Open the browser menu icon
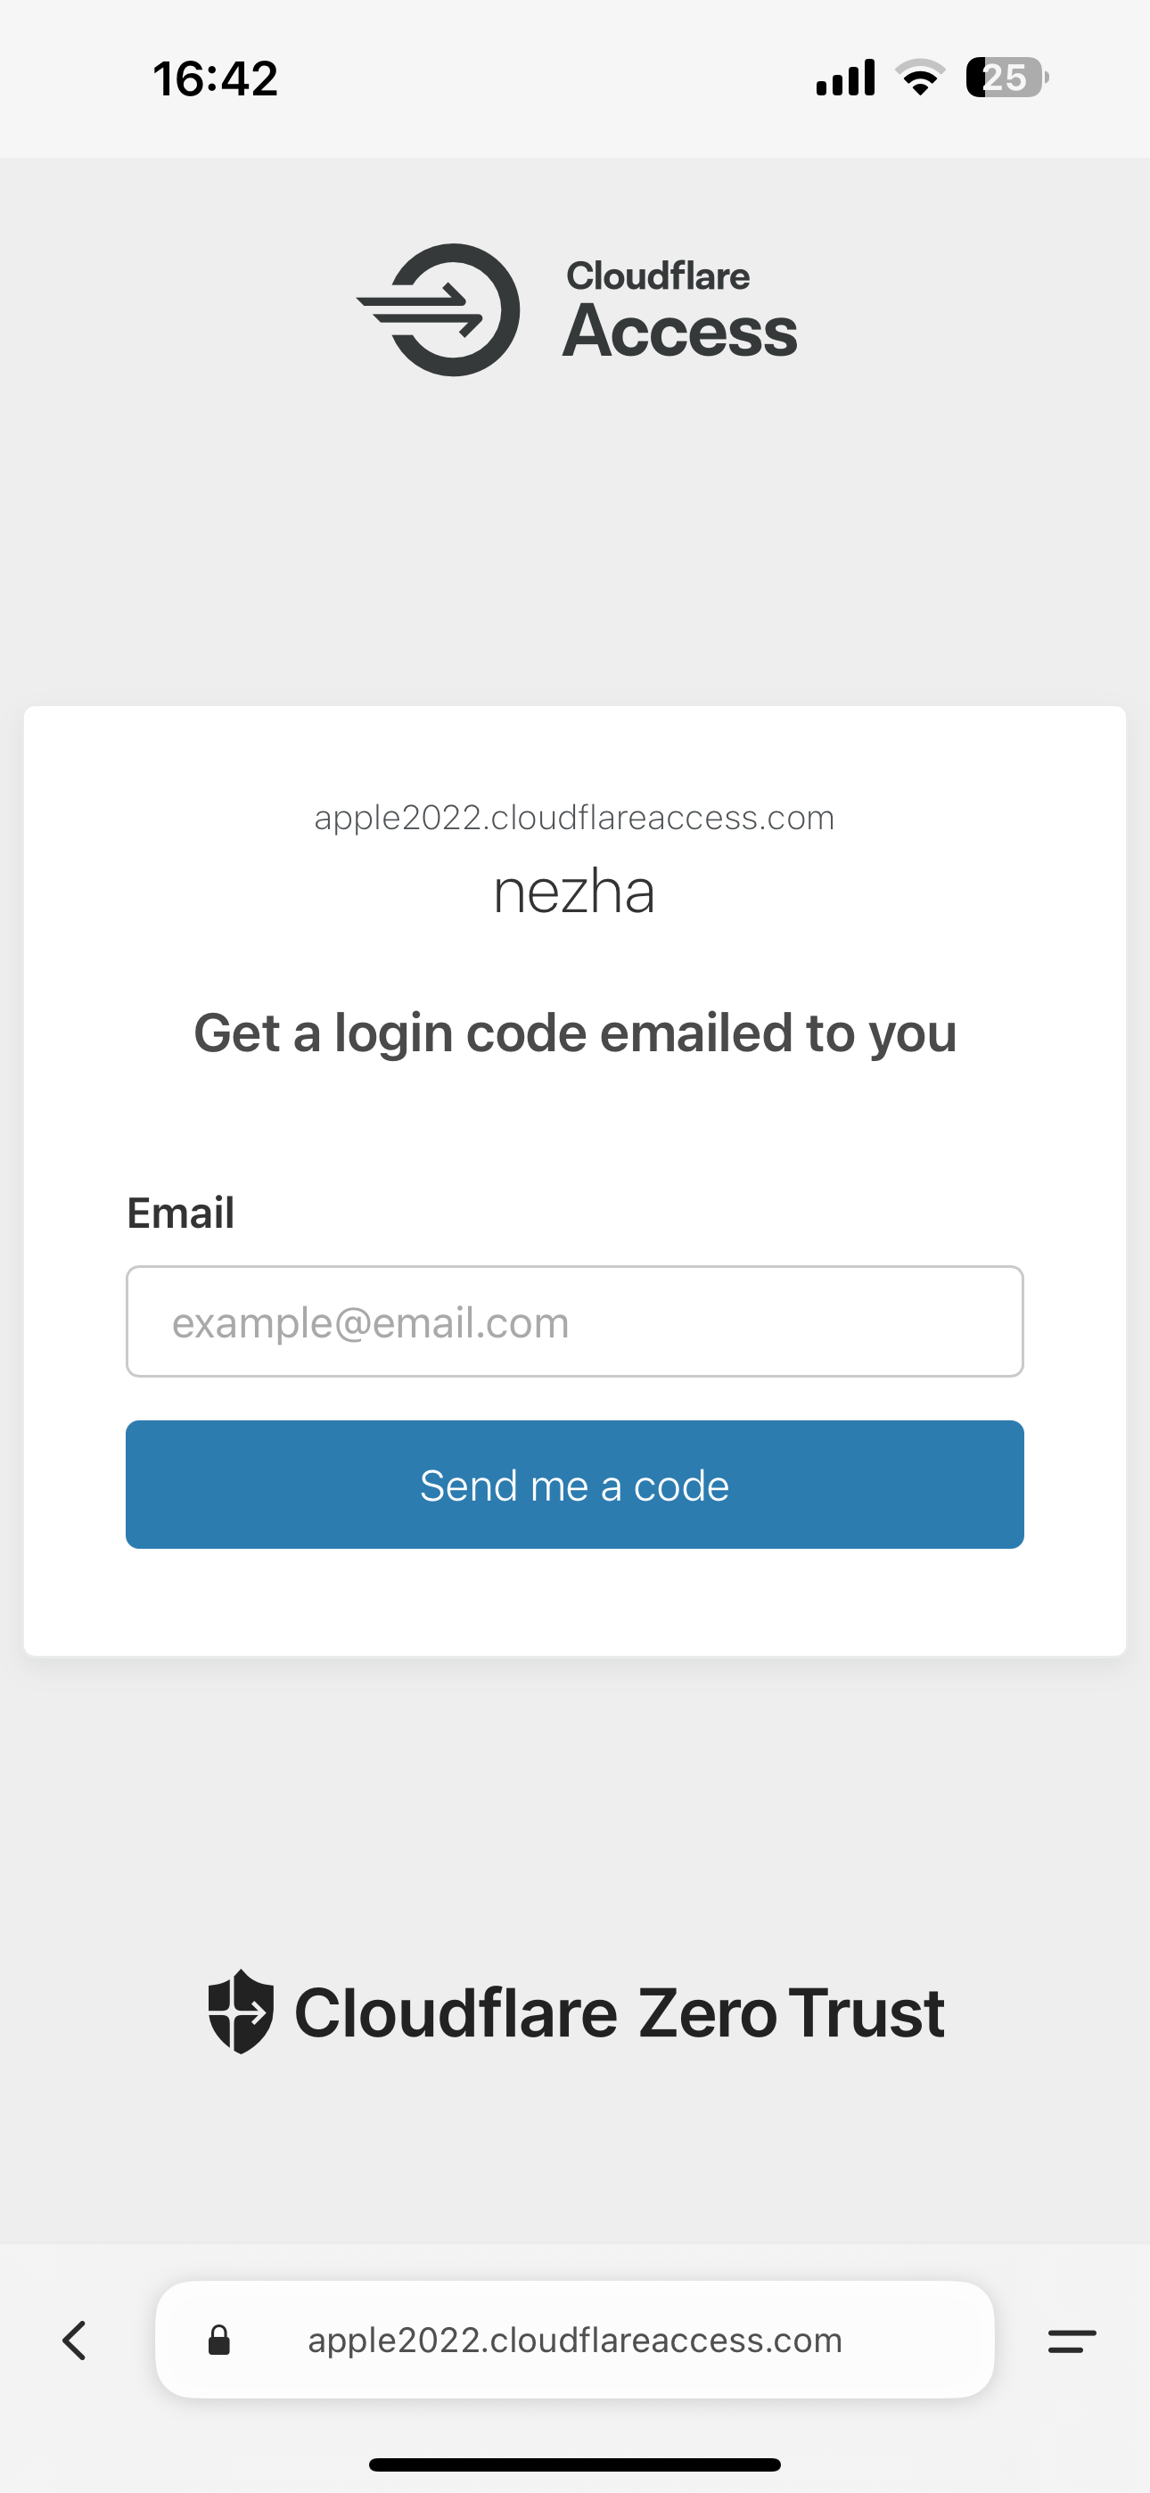Image resolution: width=1150 pixels, height=2493 pixels. tap(1072, 2341)
